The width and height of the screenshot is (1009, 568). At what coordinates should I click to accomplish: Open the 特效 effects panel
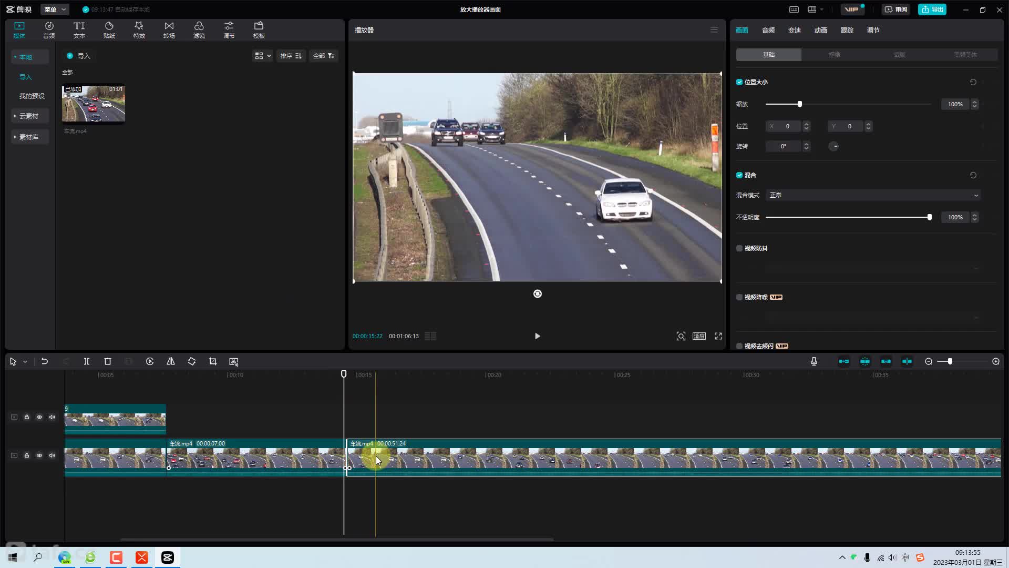tap(139, 30)
